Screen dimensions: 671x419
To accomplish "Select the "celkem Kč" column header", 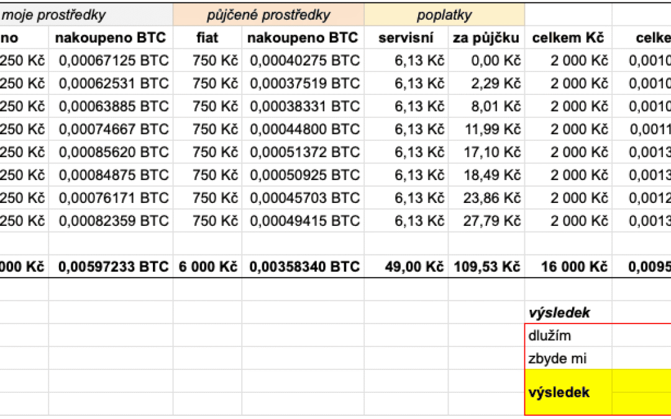I will point(568,38).
